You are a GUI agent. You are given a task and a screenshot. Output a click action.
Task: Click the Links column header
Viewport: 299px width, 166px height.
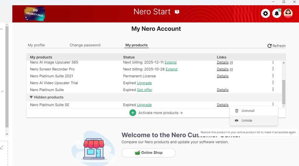221,57
